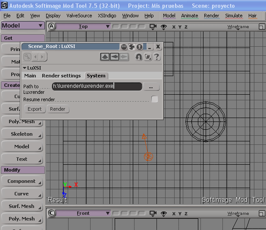Switch to the Main tab in LuXSI

click(30, 76)
